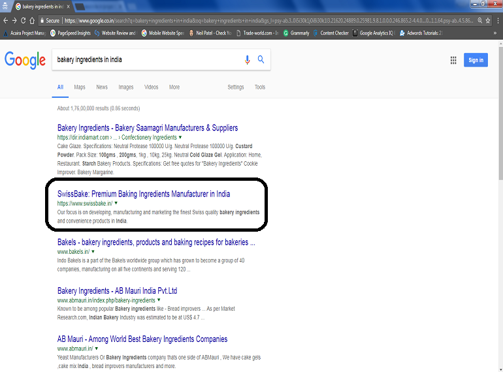This screenshot has width=503, height=372.
Task: Open Chrome three-dot menu
Action: [x=498, y=20]
